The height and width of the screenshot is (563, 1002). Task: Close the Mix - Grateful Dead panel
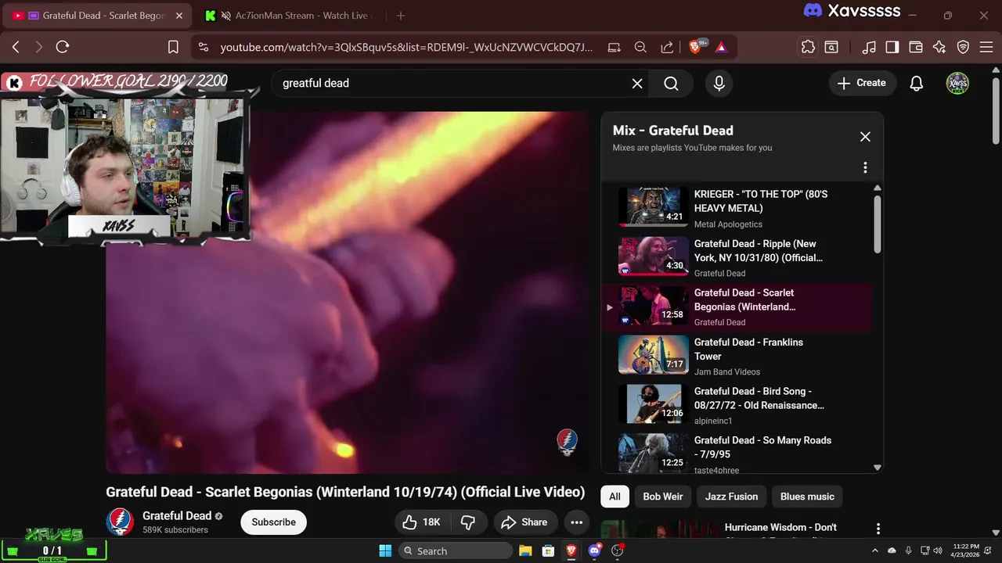865,137
